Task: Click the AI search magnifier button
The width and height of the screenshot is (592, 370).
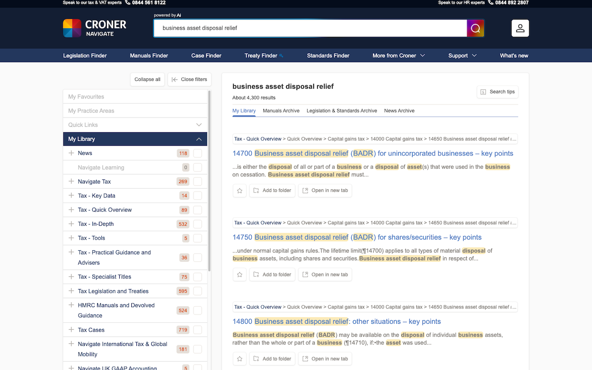Action: pos(475,28)
